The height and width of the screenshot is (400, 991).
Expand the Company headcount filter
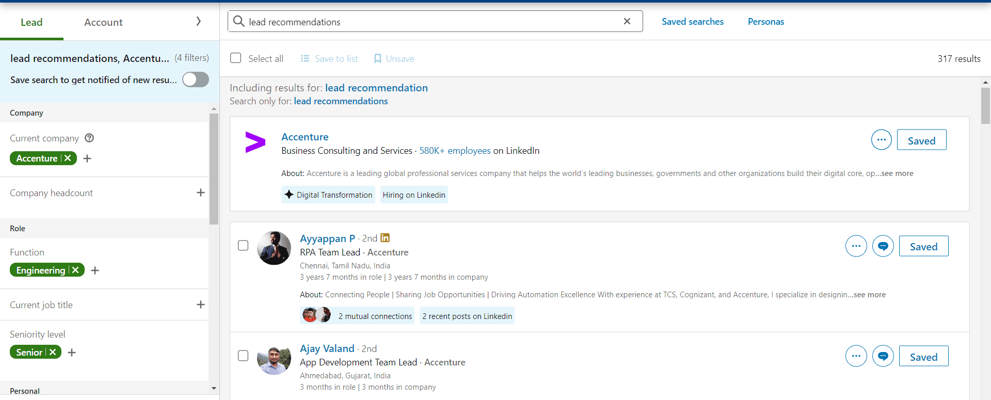(x=201, y=193)
